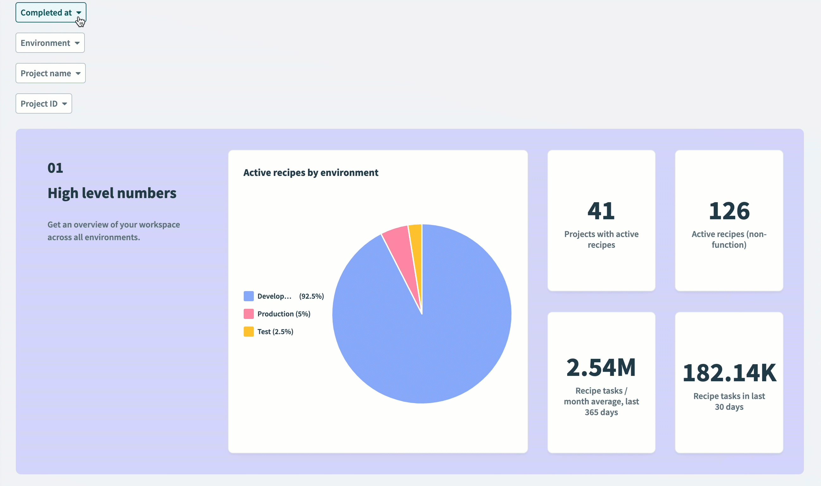Open the 126 Active recipes card
Image resolution: width=821 pixels, height=486 pixels.
[x=729, y=221]
